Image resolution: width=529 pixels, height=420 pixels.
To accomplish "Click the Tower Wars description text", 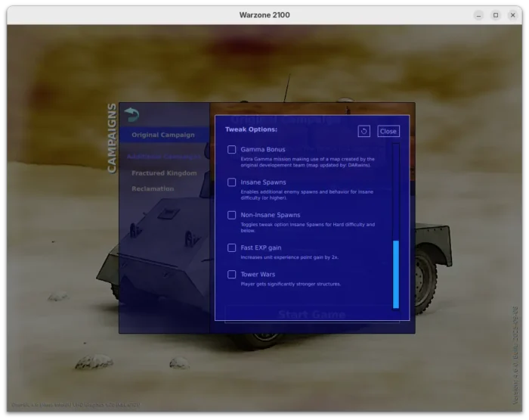I will (291, 285).
